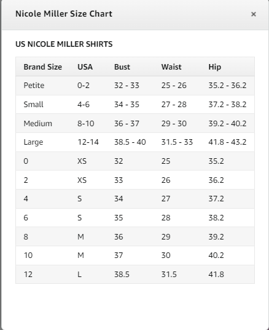Click the 12-14 USA size cell
This screenshot has height=330, width=269.
pos(88,142)
